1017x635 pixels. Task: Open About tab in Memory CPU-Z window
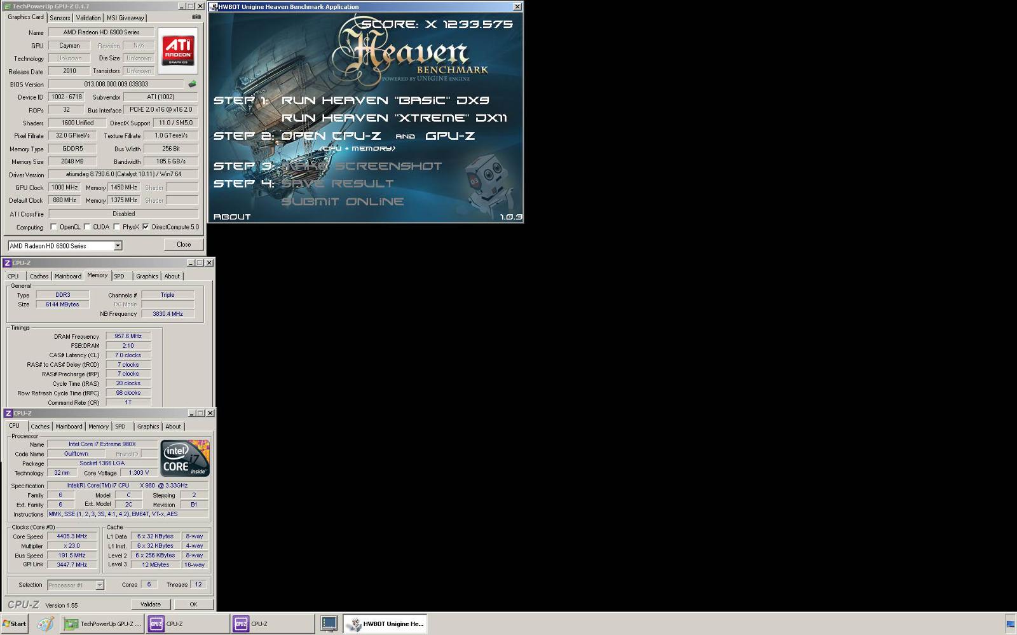tap(172, 276)
